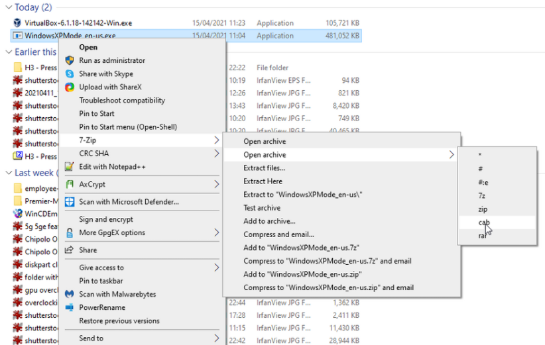Click the Skype icon in context menu
Screen dimensions: 545x345
pos(70,74)
